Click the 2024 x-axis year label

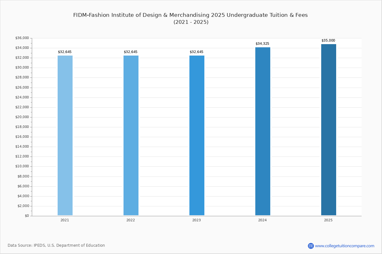[x=262, y=220]
